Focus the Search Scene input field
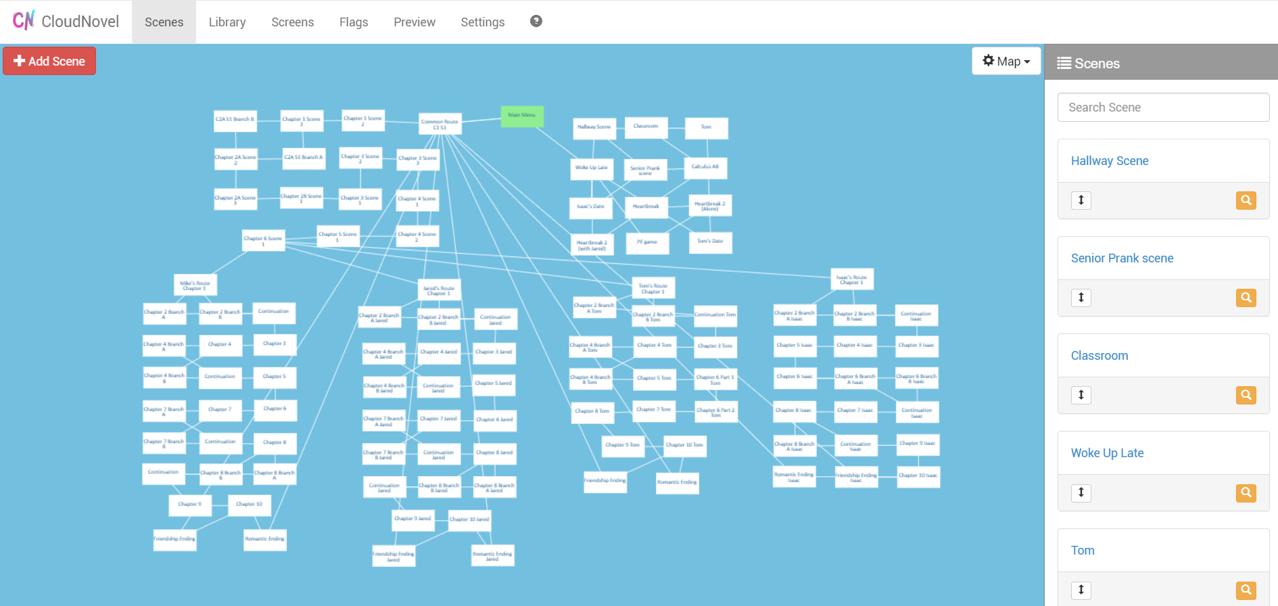 click(1163, 108)
